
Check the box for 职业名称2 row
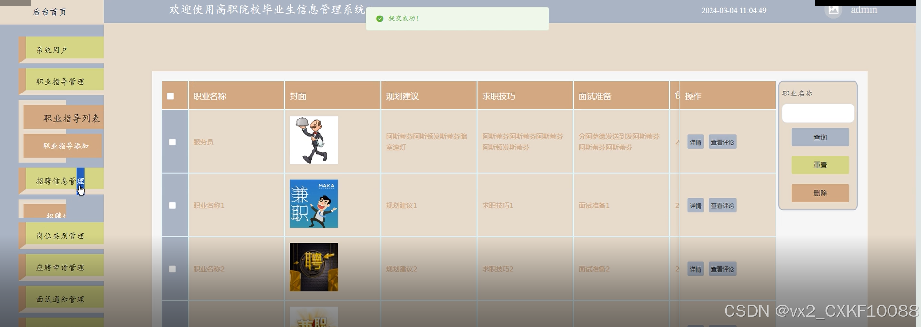click(172, 269)
